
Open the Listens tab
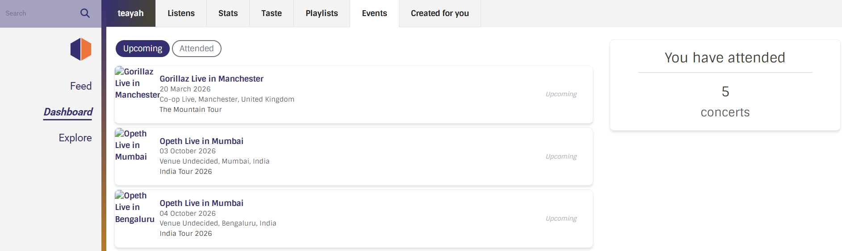click(181, 13)
